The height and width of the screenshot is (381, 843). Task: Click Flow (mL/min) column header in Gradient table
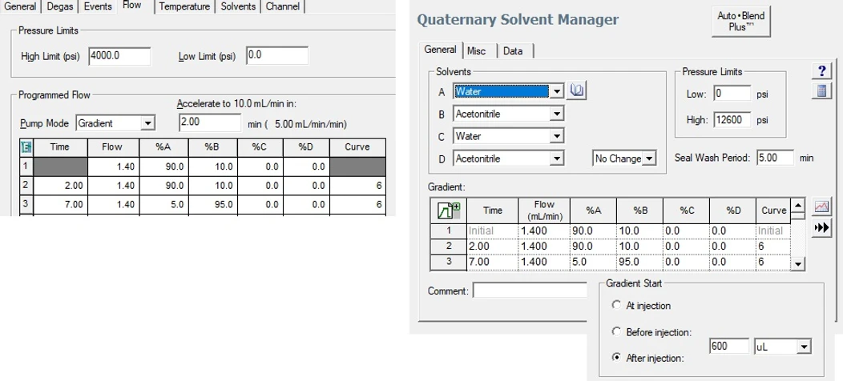click(x=545, y=211)
